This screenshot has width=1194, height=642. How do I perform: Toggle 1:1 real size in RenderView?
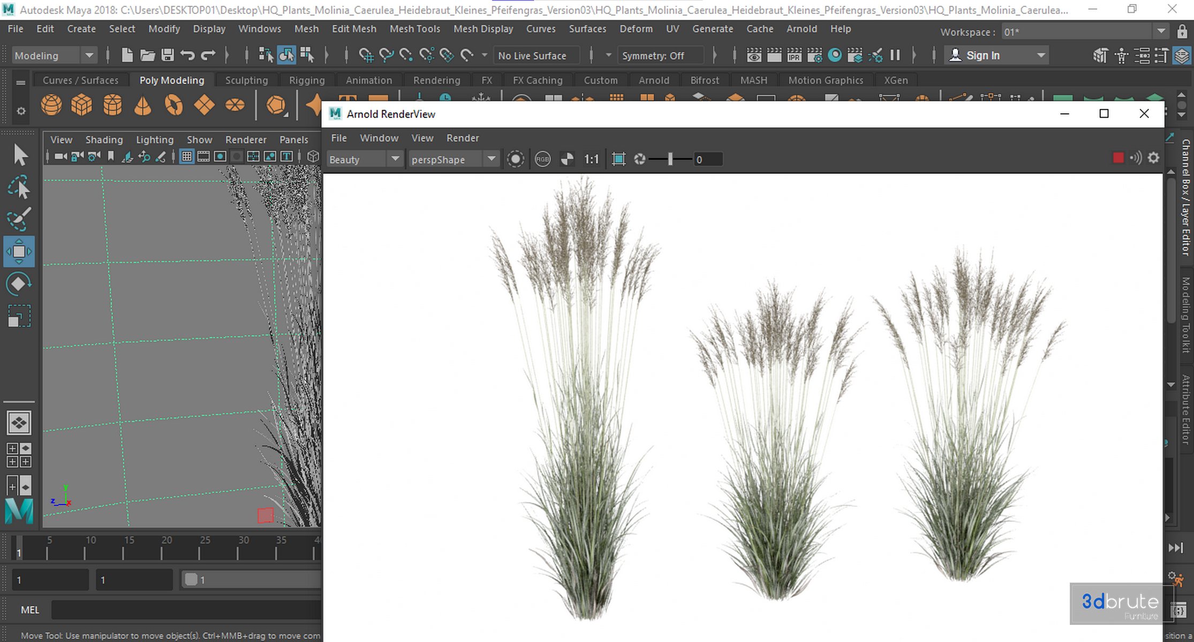point(591,159)
